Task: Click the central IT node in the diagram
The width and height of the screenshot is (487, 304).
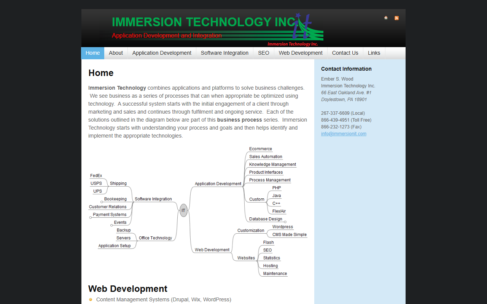Action: tap(183, 210)
